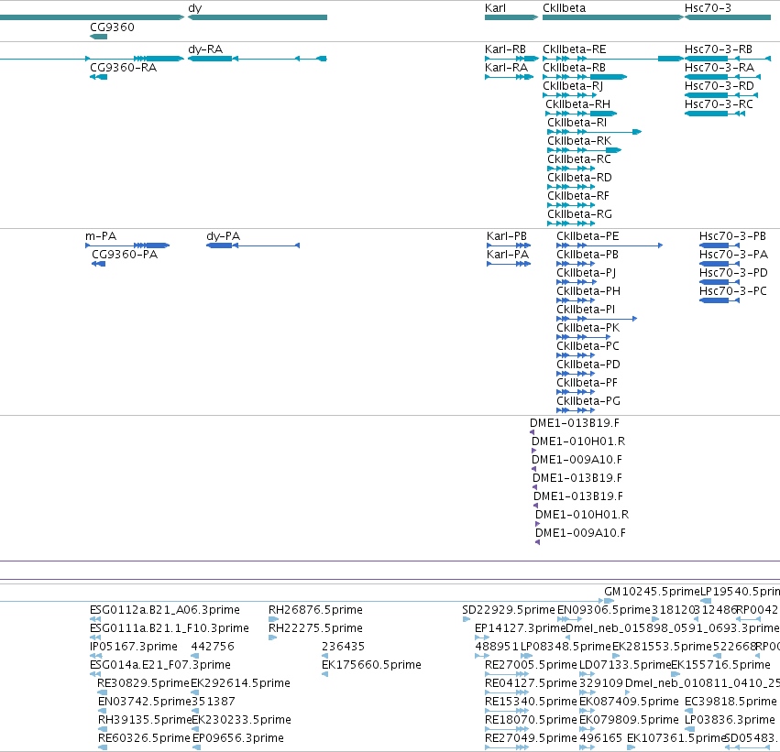Select transcript CkIIbeta-RH
The width and height of the screenshot is (780, 752).
[x=577, y=104]
